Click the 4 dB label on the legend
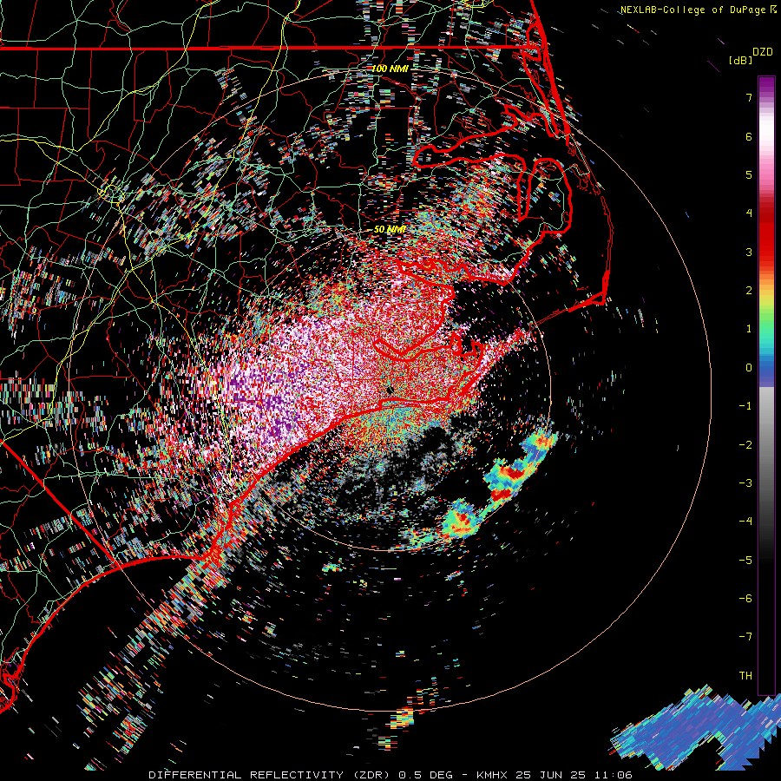Image resolution: width=781 pixels, height=781 pixels. coord(749,213)
